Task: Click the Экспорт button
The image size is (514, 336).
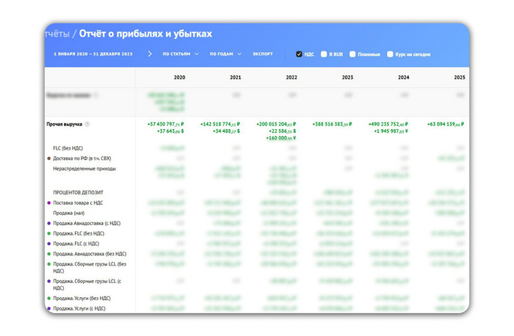Action: [x=262, y=54]
